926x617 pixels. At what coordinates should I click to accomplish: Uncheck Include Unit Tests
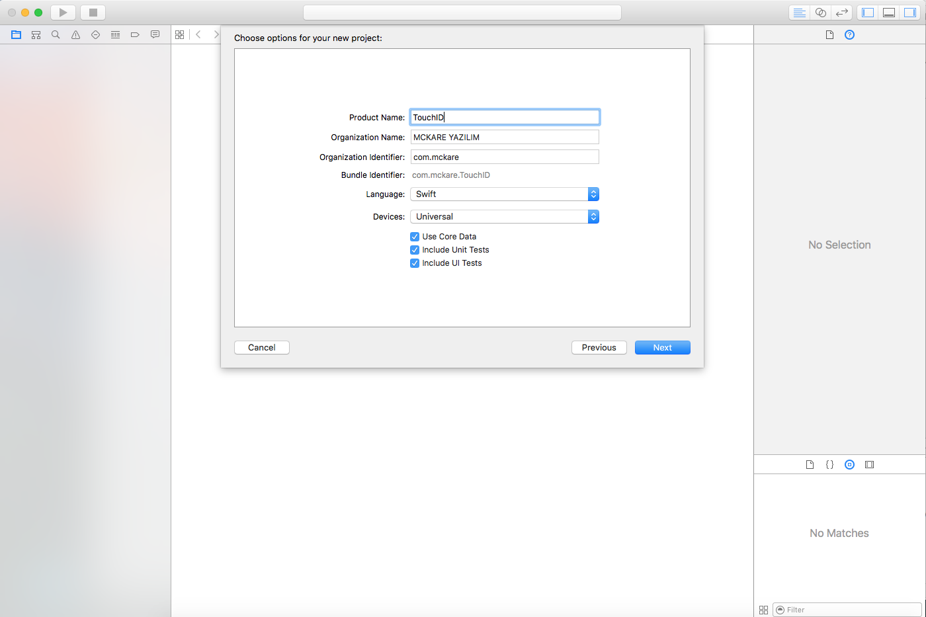415,249
